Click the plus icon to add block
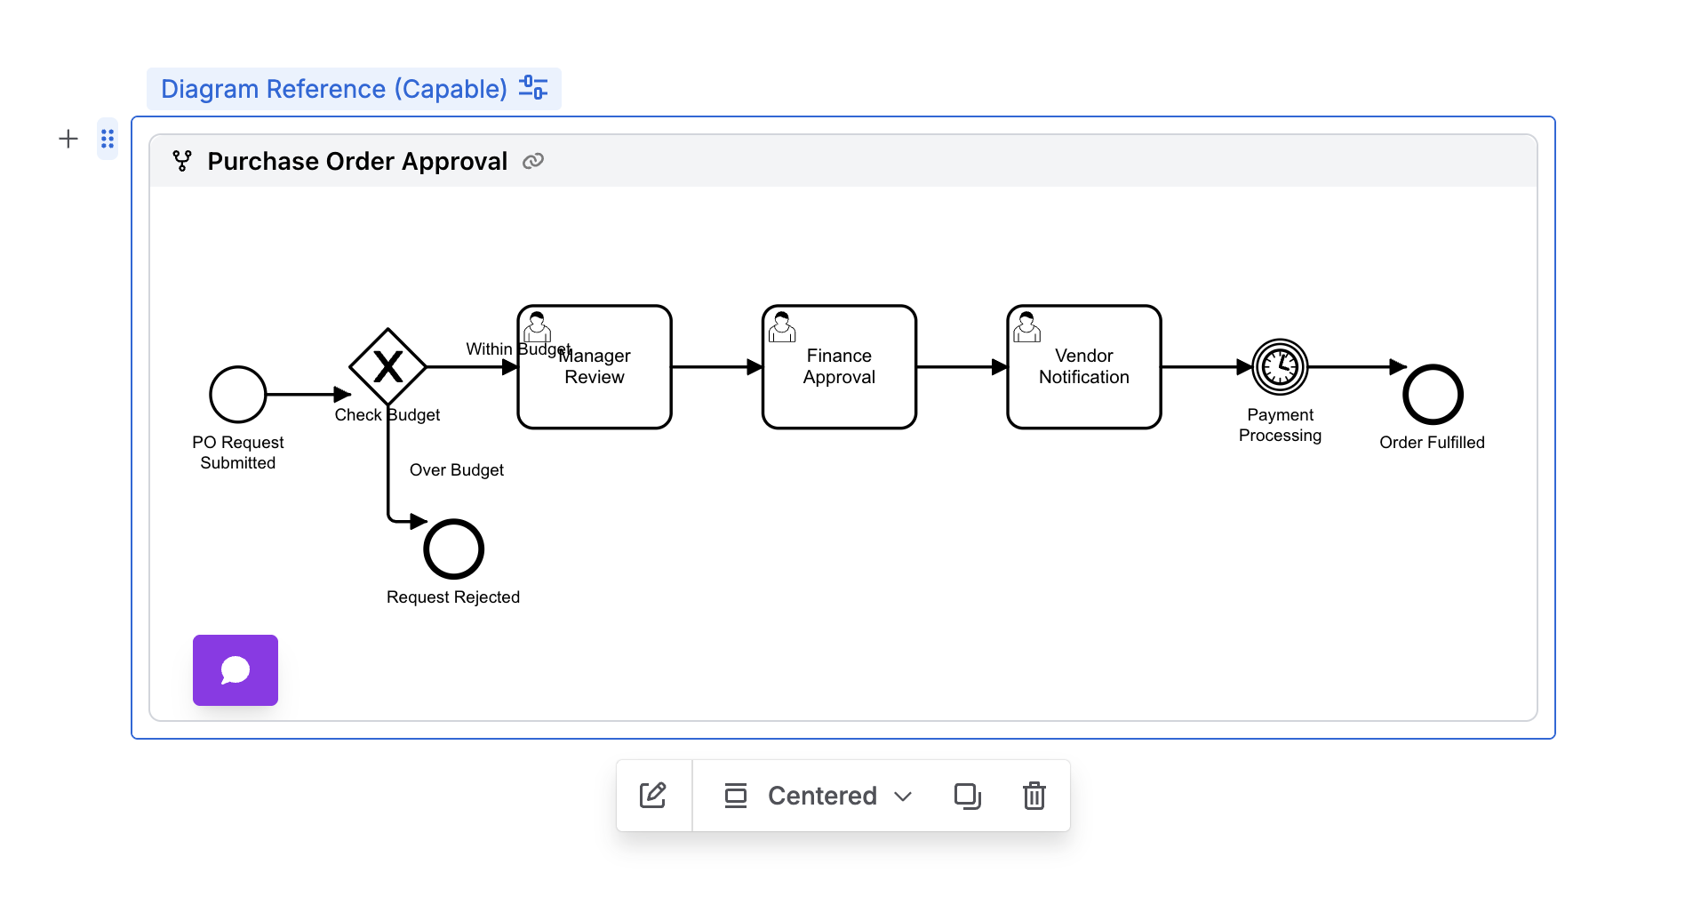Screen dimensions: 1685x905 [68, 139]
